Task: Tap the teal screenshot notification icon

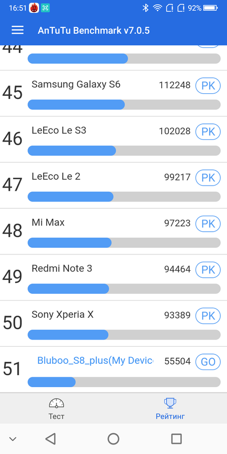Action: (x=45, y=8)
